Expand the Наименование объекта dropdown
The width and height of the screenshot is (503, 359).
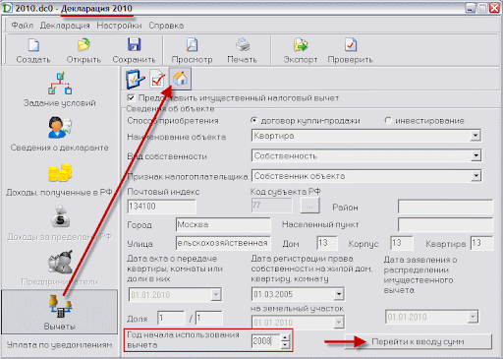[x=475, y=136]
